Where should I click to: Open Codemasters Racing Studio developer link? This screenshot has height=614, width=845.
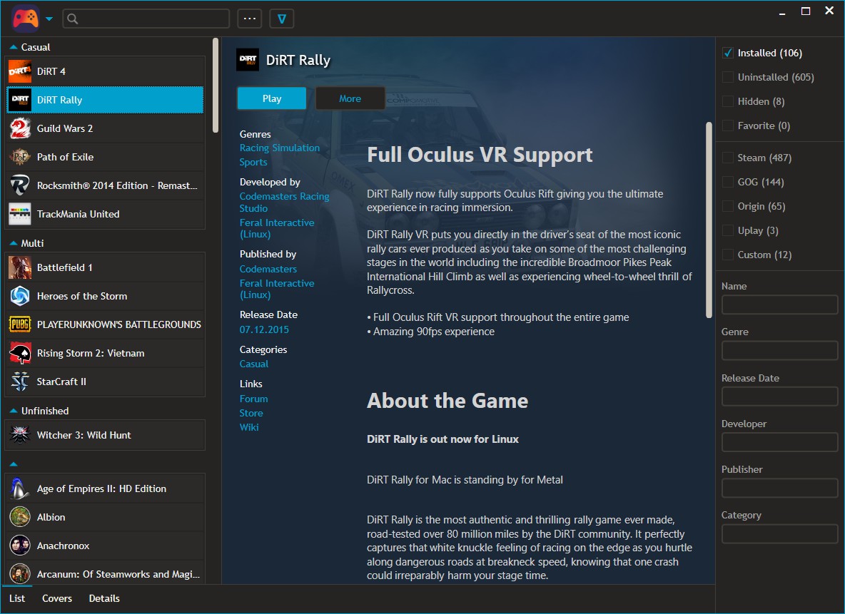tap(285, 202)
